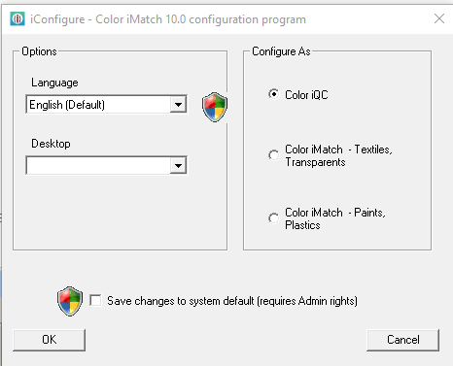
Task: Expand the Language dropdown arrow
Action: tap(178, 105)
